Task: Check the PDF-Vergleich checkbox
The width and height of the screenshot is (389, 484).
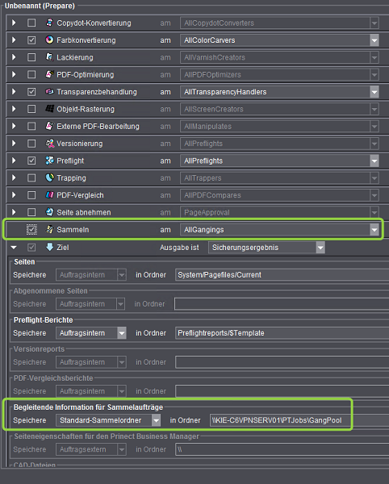Action: 31,195
